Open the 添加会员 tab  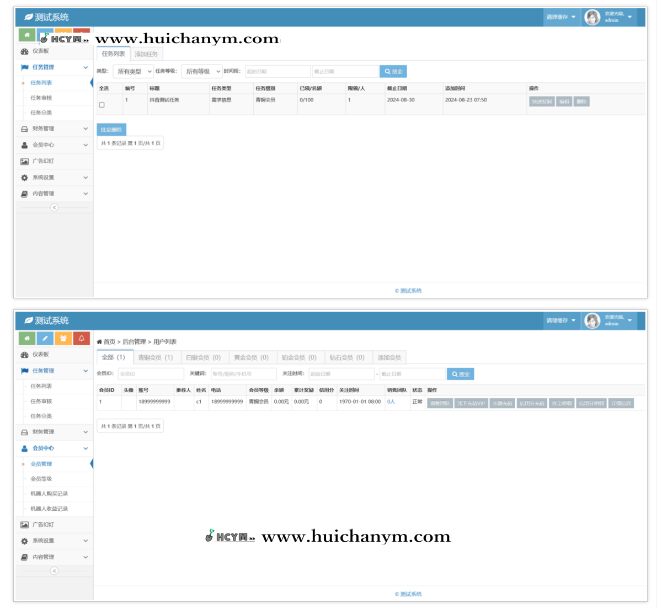point(389,357)
